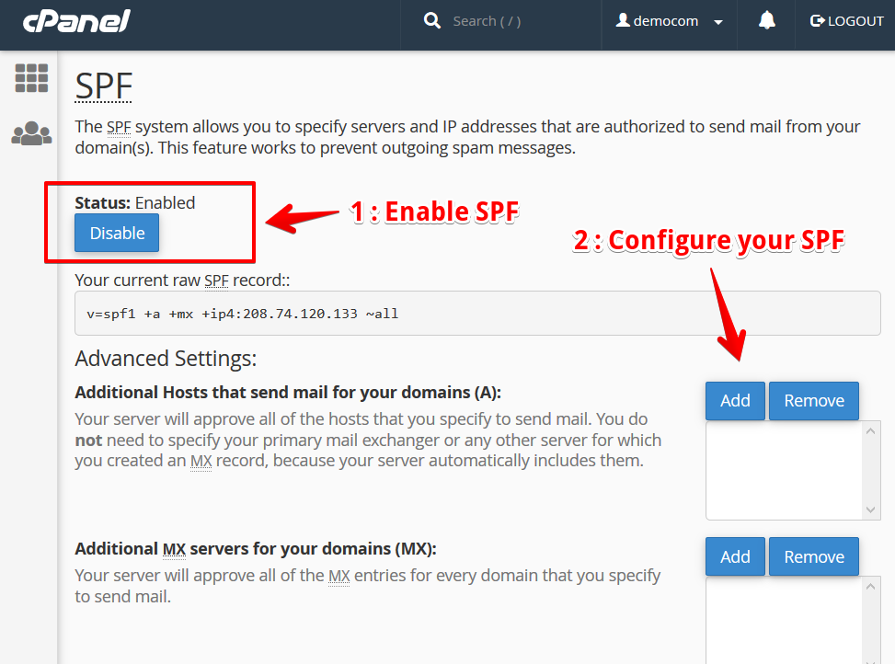Add an Additional Host for domains
The image size is (895, 664).
coord(734,400)
